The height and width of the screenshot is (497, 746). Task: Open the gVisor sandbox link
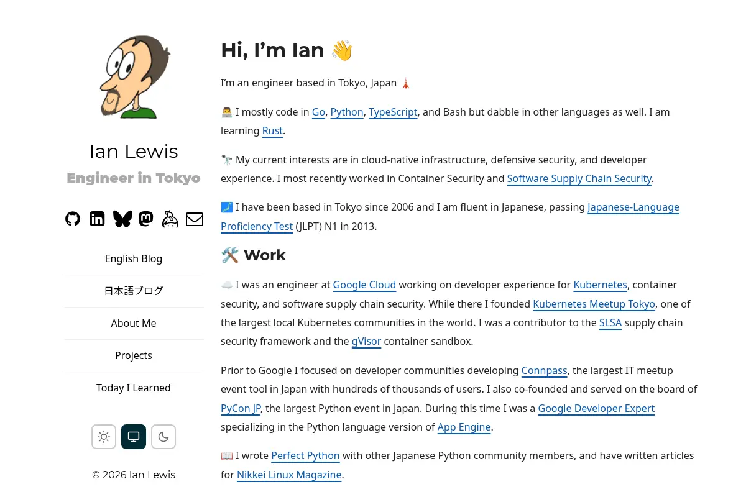coord(366,342)
